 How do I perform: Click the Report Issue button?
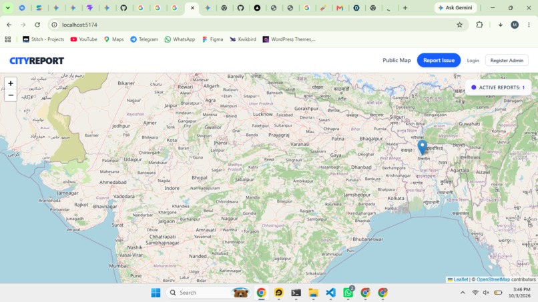[439, 60]
